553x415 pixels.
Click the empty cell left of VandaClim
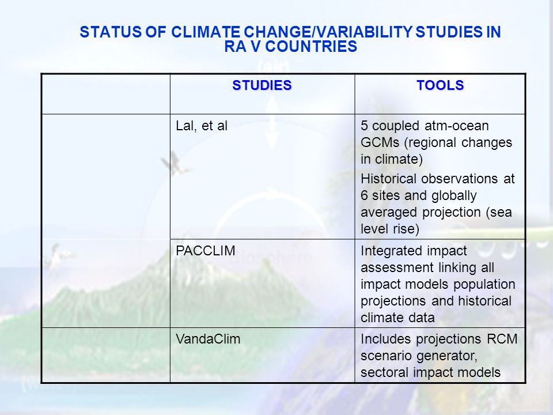106,355
